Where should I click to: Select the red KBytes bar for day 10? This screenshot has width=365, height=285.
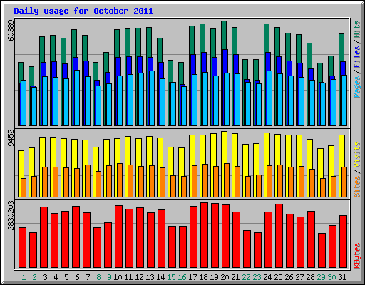coord(118,237)
